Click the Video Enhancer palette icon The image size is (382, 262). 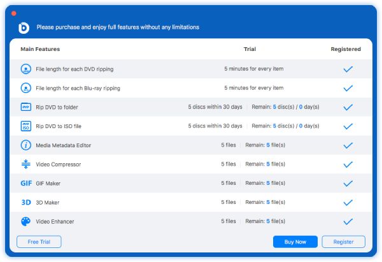tap(26, 221)
